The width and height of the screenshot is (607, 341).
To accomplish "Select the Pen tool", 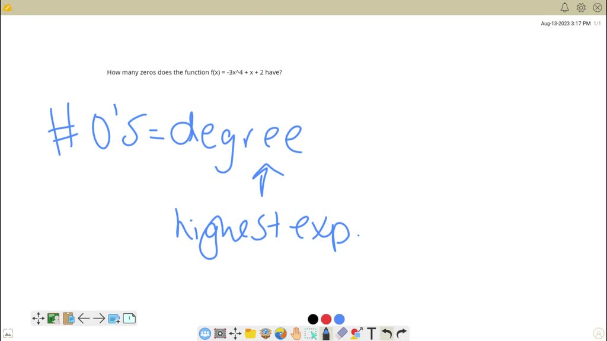I will 326,333.
